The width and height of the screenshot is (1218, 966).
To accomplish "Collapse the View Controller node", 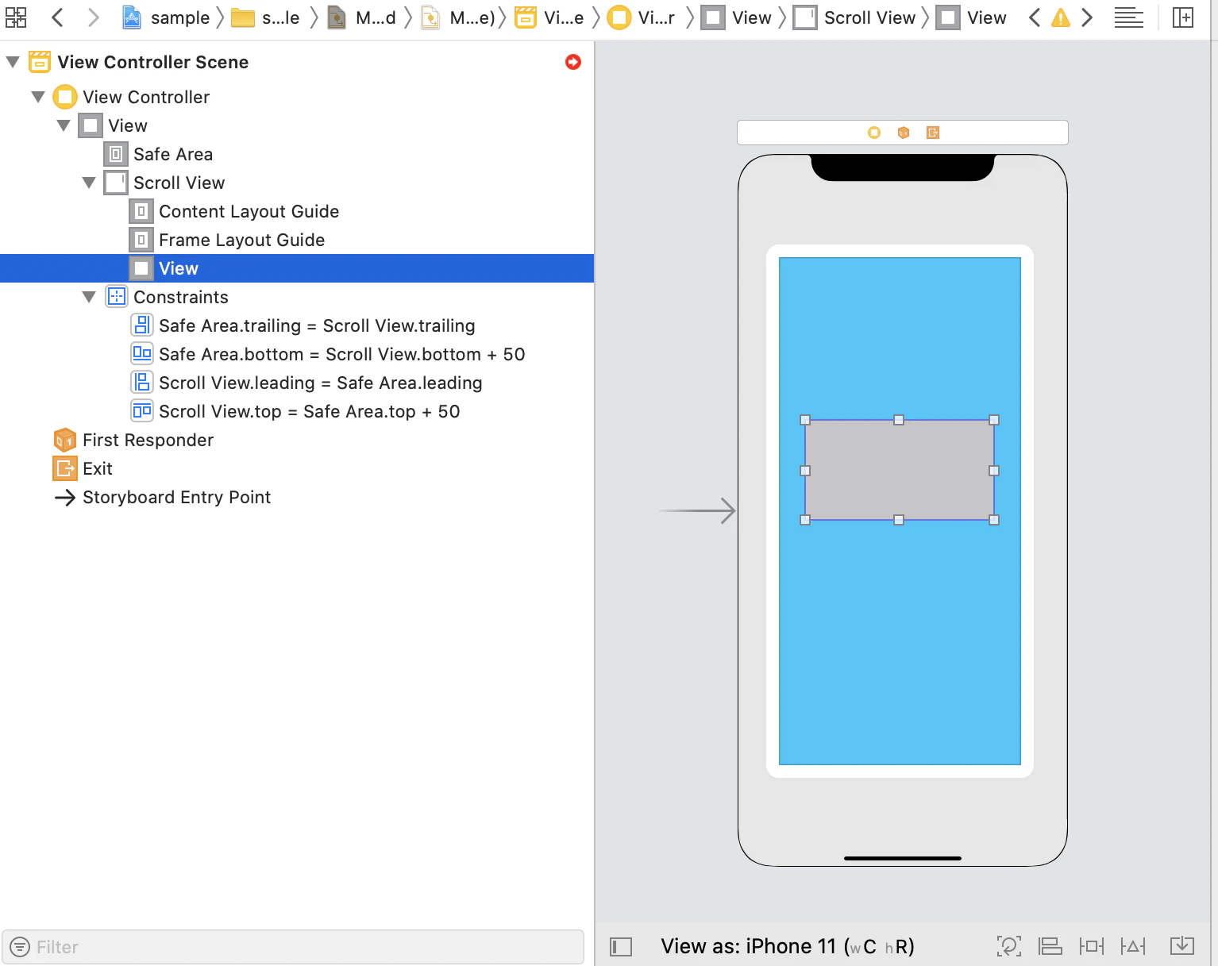I will coord(38,97).
